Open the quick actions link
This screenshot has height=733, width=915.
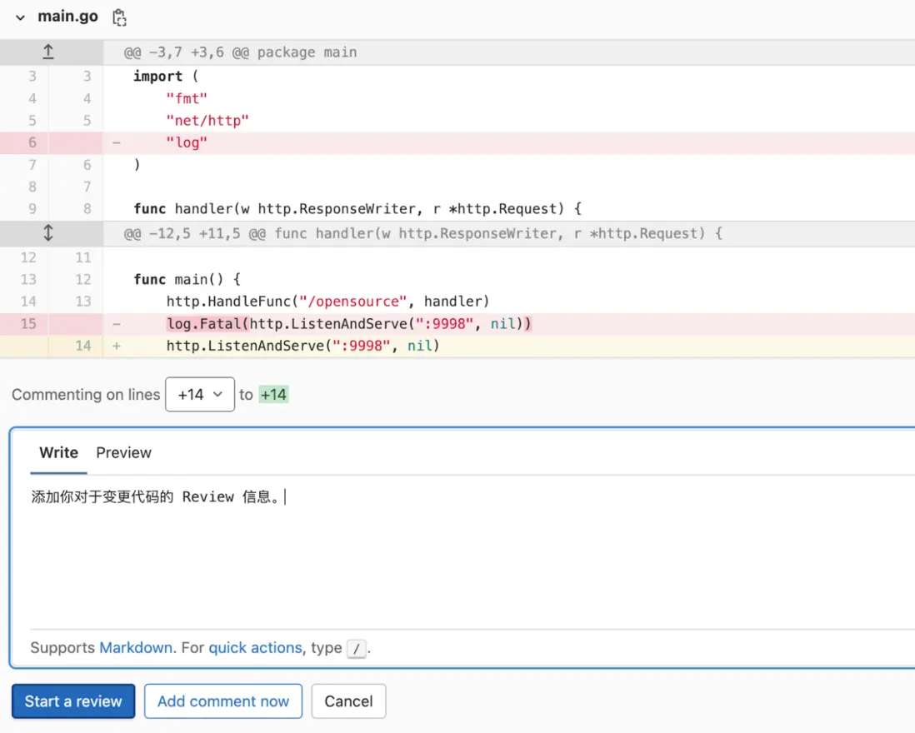(x=255, y=647)
